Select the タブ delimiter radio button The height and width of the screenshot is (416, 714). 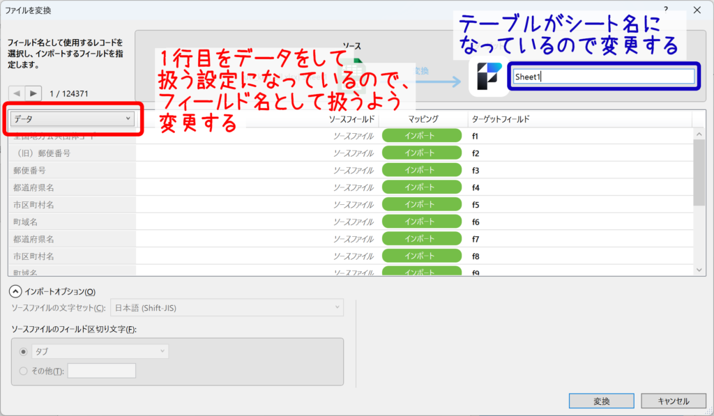(24, 352)
